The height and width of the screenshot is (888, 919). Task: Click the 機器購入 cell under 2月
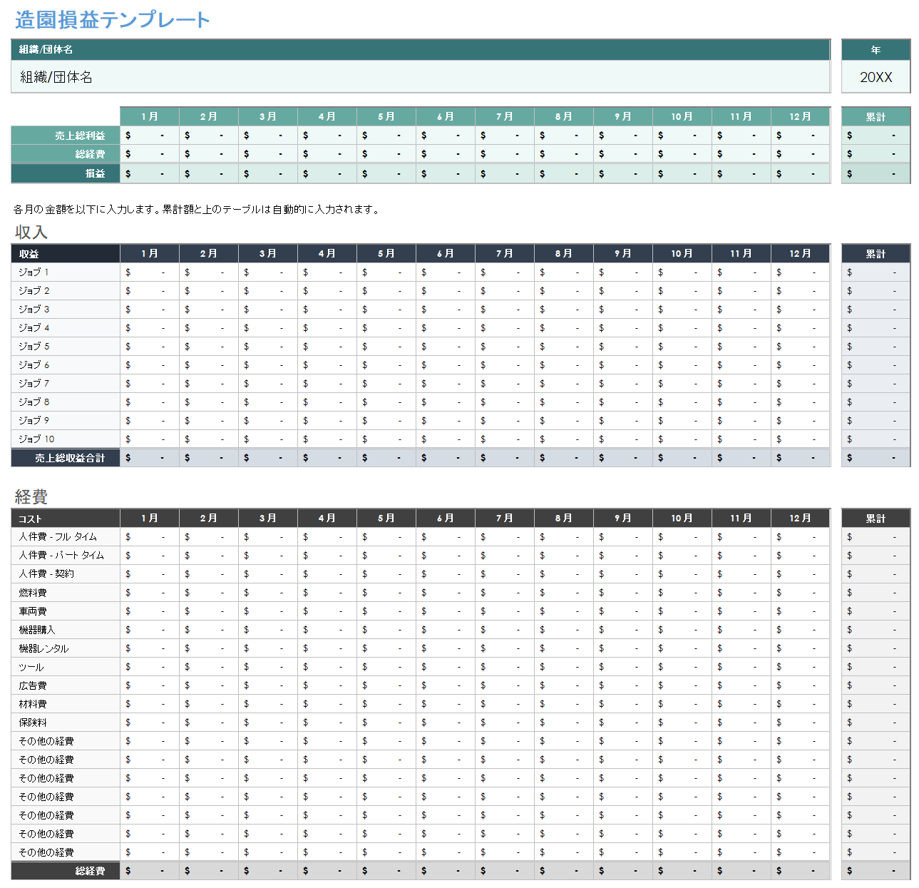tap(209, 630)
